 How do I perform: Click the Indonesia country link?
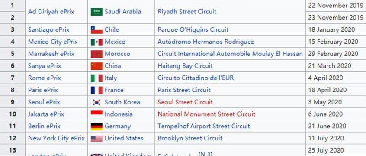[119, 114]
